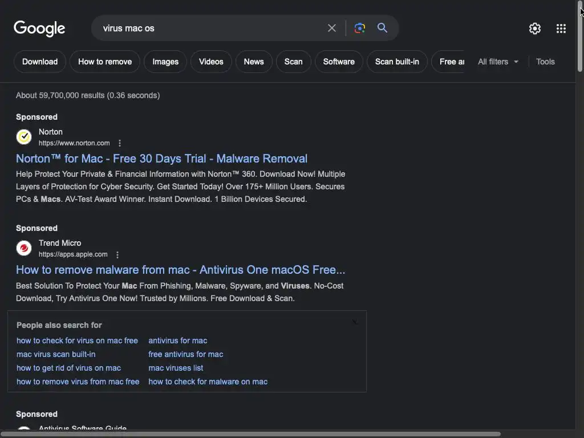Viewport: 584px width, 438px height.
Task: Click About 59,700,000 results text
Action: click(88, 95)
